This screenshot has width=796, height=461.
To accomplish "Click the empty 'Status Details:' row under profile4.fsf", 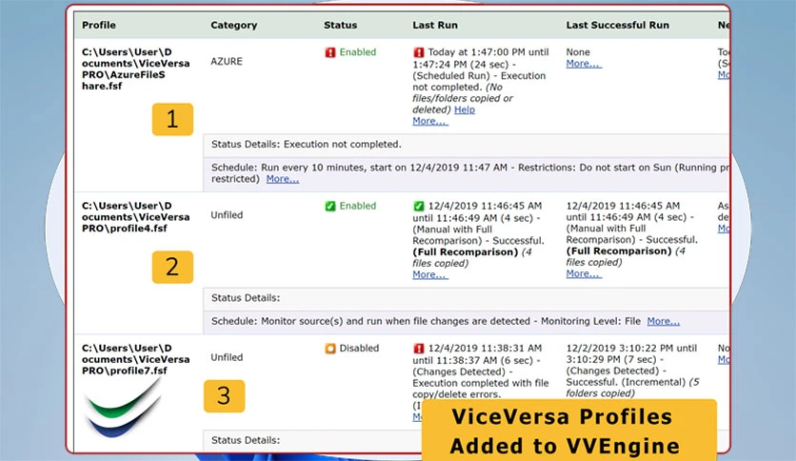I will click(x=466, y=298).
